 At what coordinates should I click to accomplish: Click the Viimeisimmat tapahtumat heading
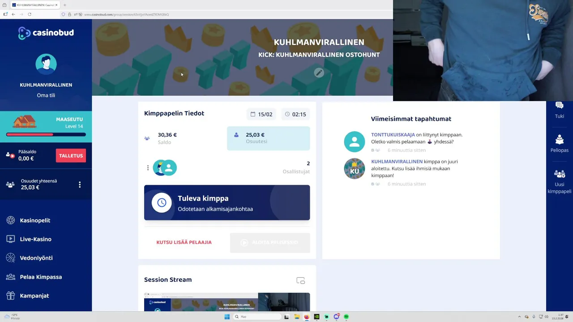pyautogui.click(x=411, y=119)
